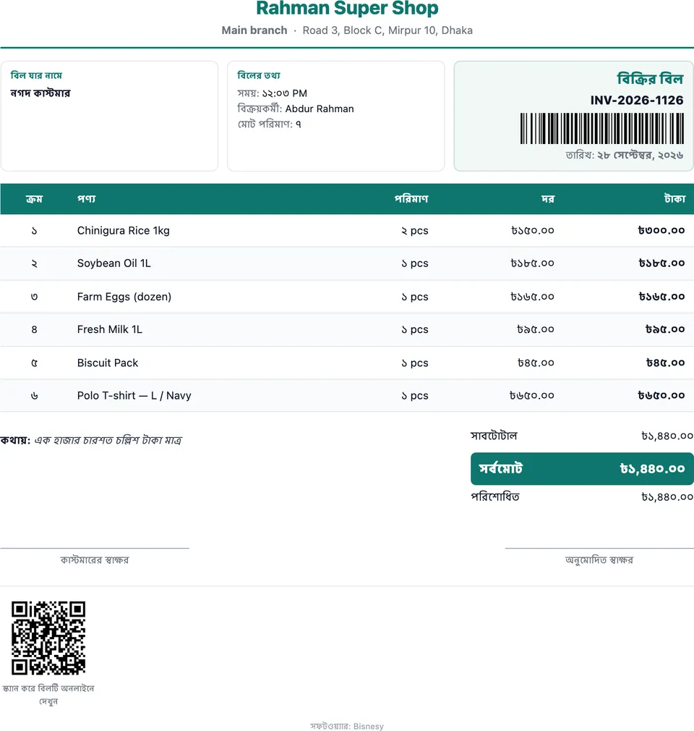The image size is (694, 731).
Task: Click the amount next to পরিশোধিত
Action: [667, 497]
